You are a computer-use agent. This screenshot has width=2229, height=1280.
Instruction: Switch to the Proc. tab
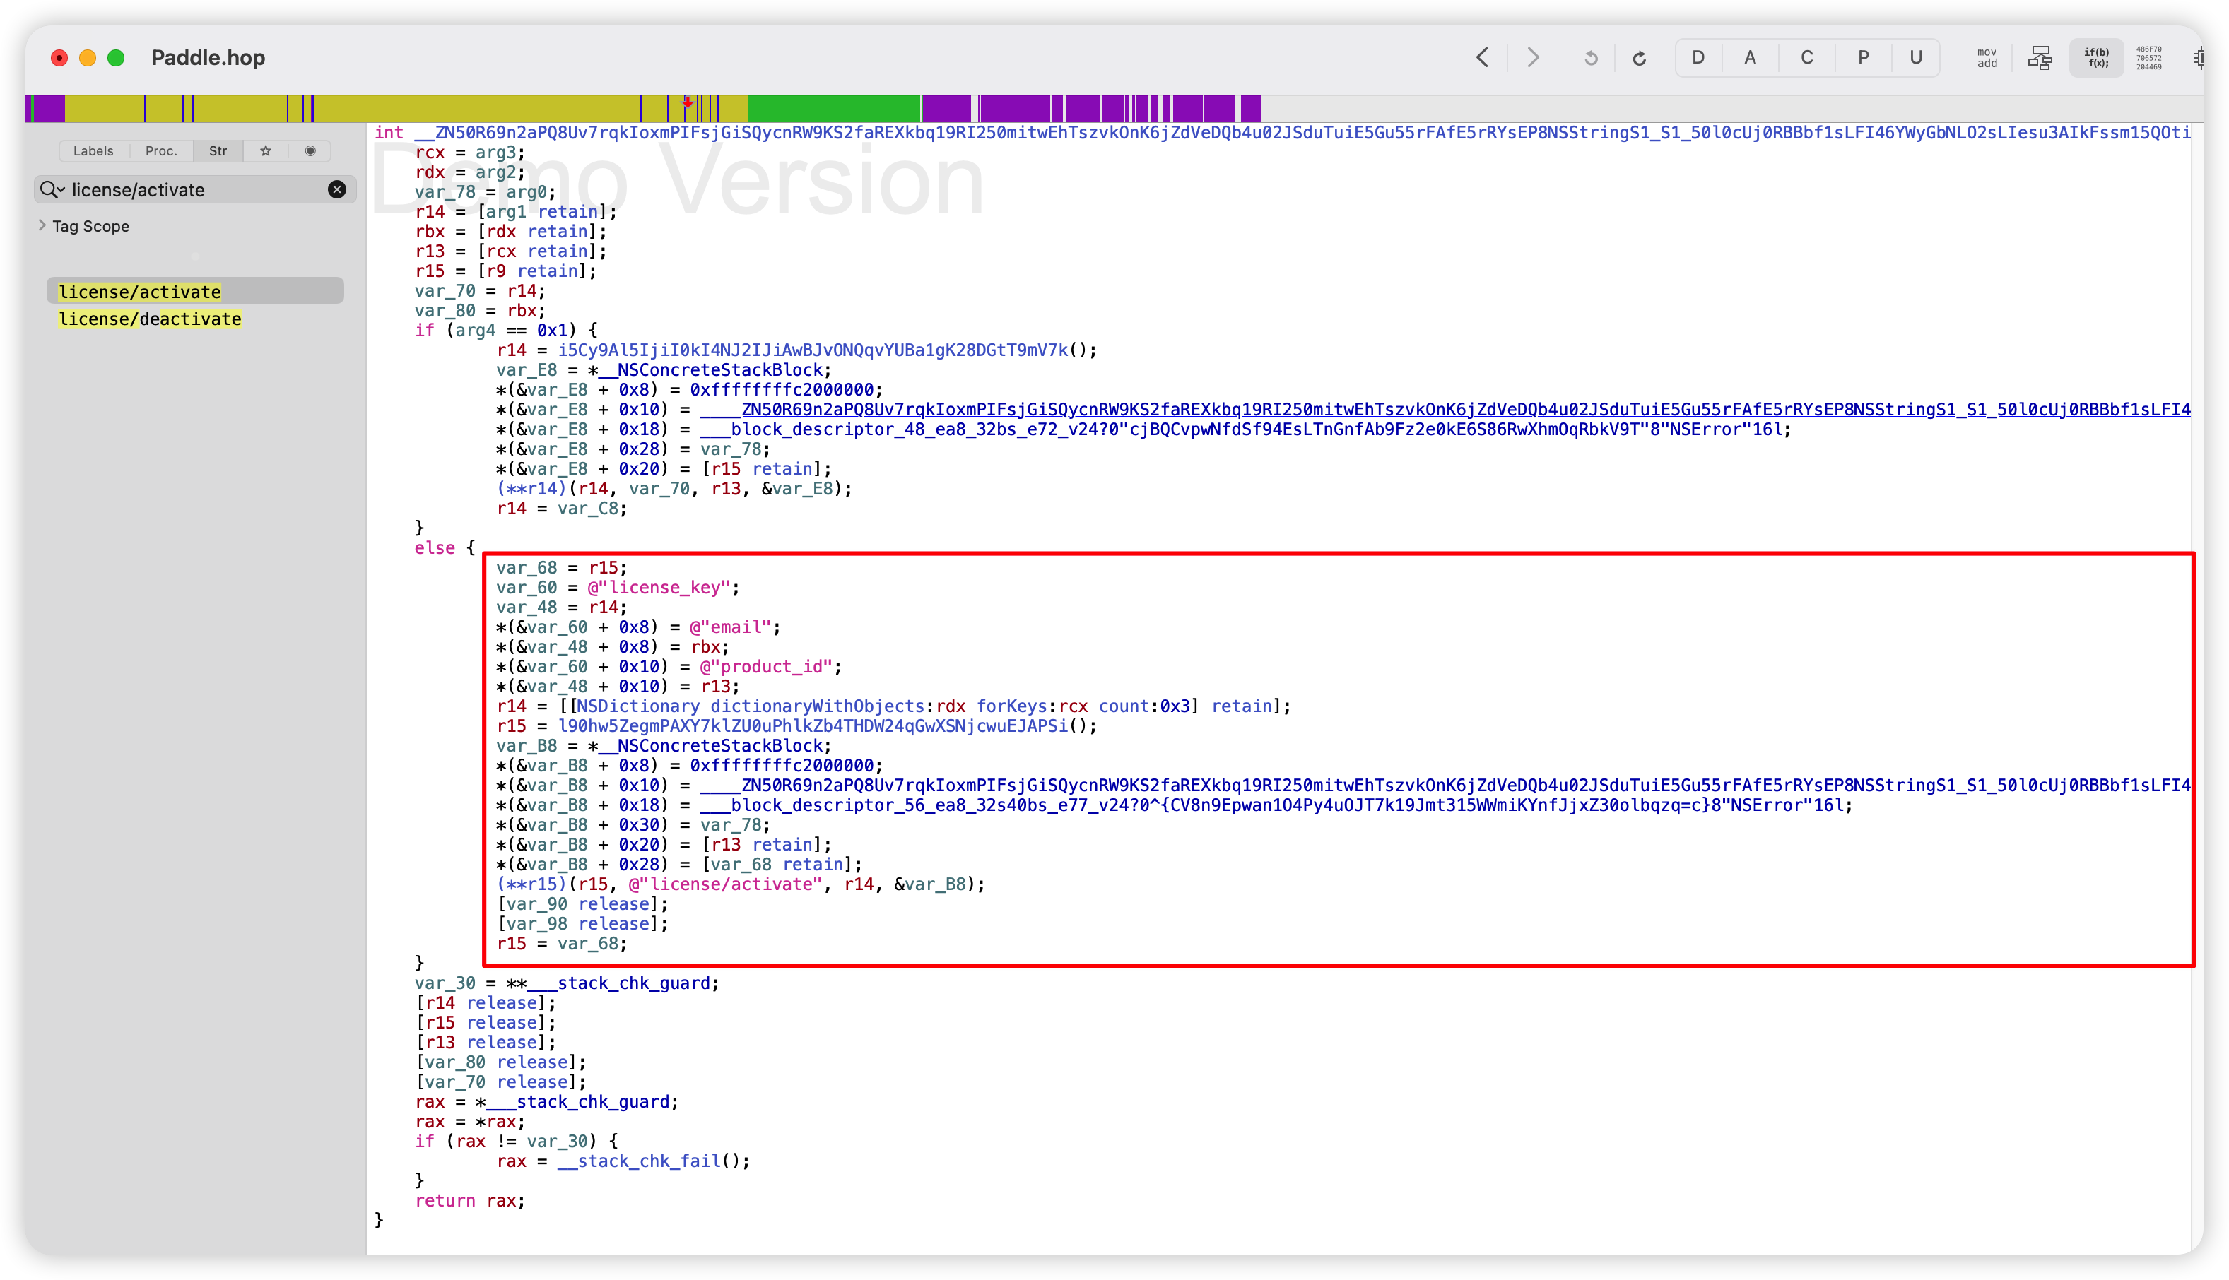pyautogui.click(x=161, y=151)
